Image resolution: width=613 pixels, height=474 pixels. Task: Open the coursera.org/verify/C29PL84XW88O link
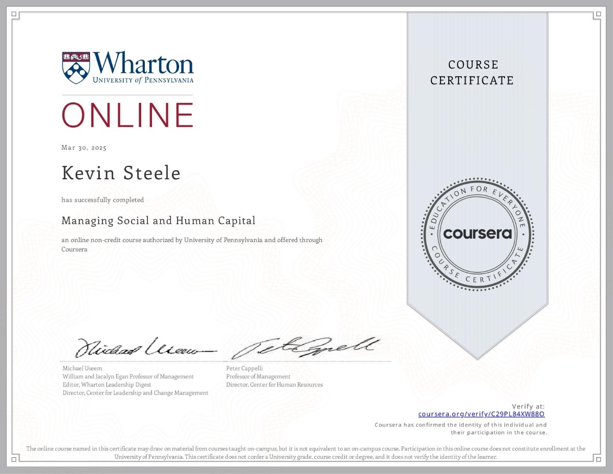pos(481,414)
